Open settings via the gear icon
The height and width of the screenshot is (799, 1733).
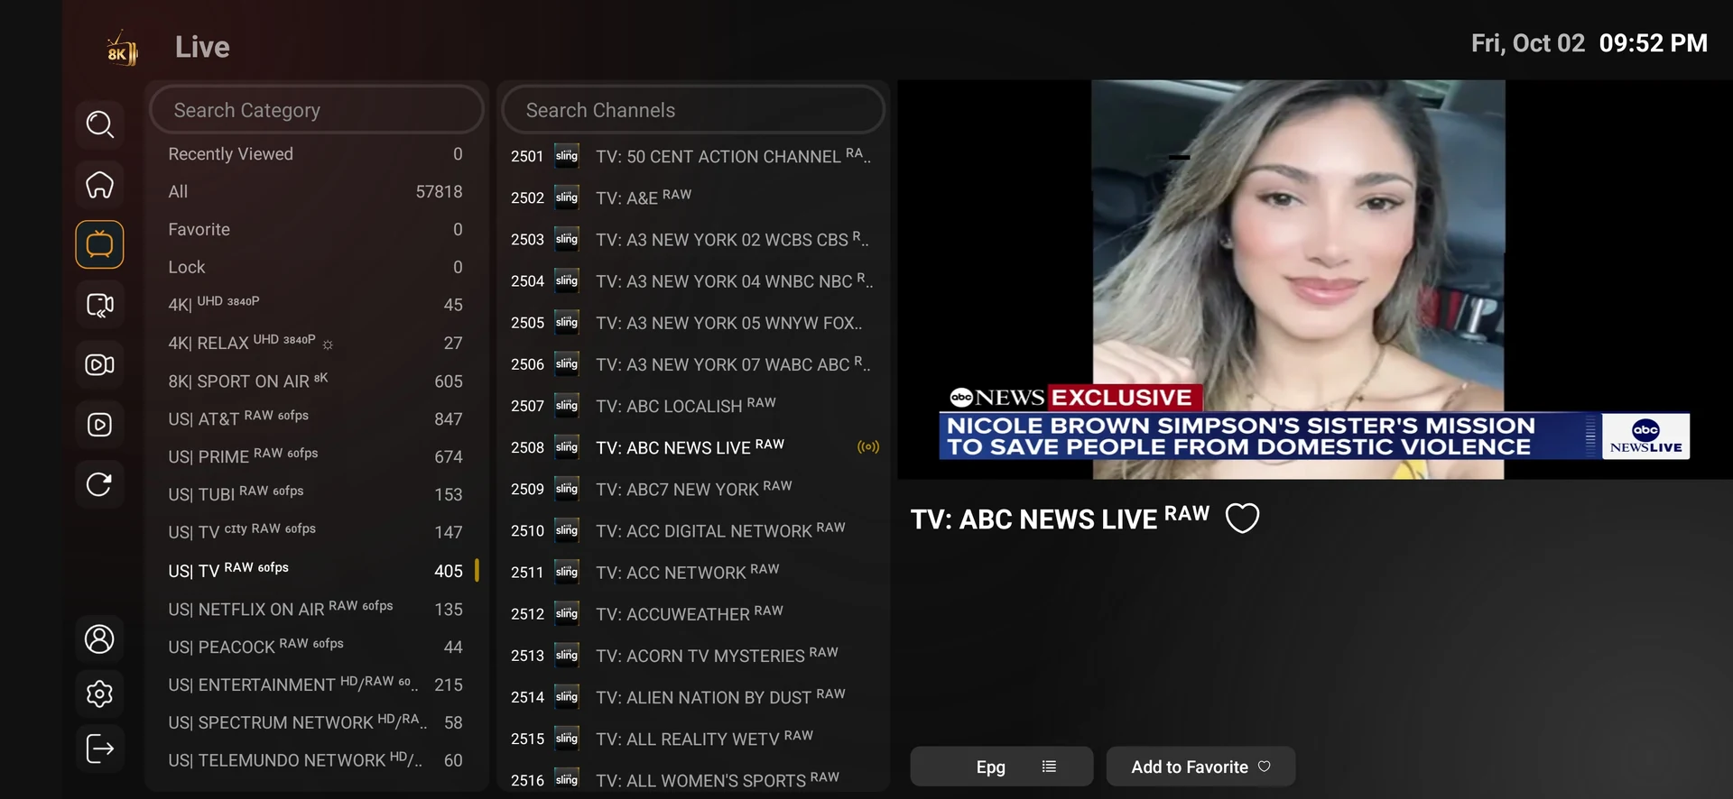click(x=99, y=693)
